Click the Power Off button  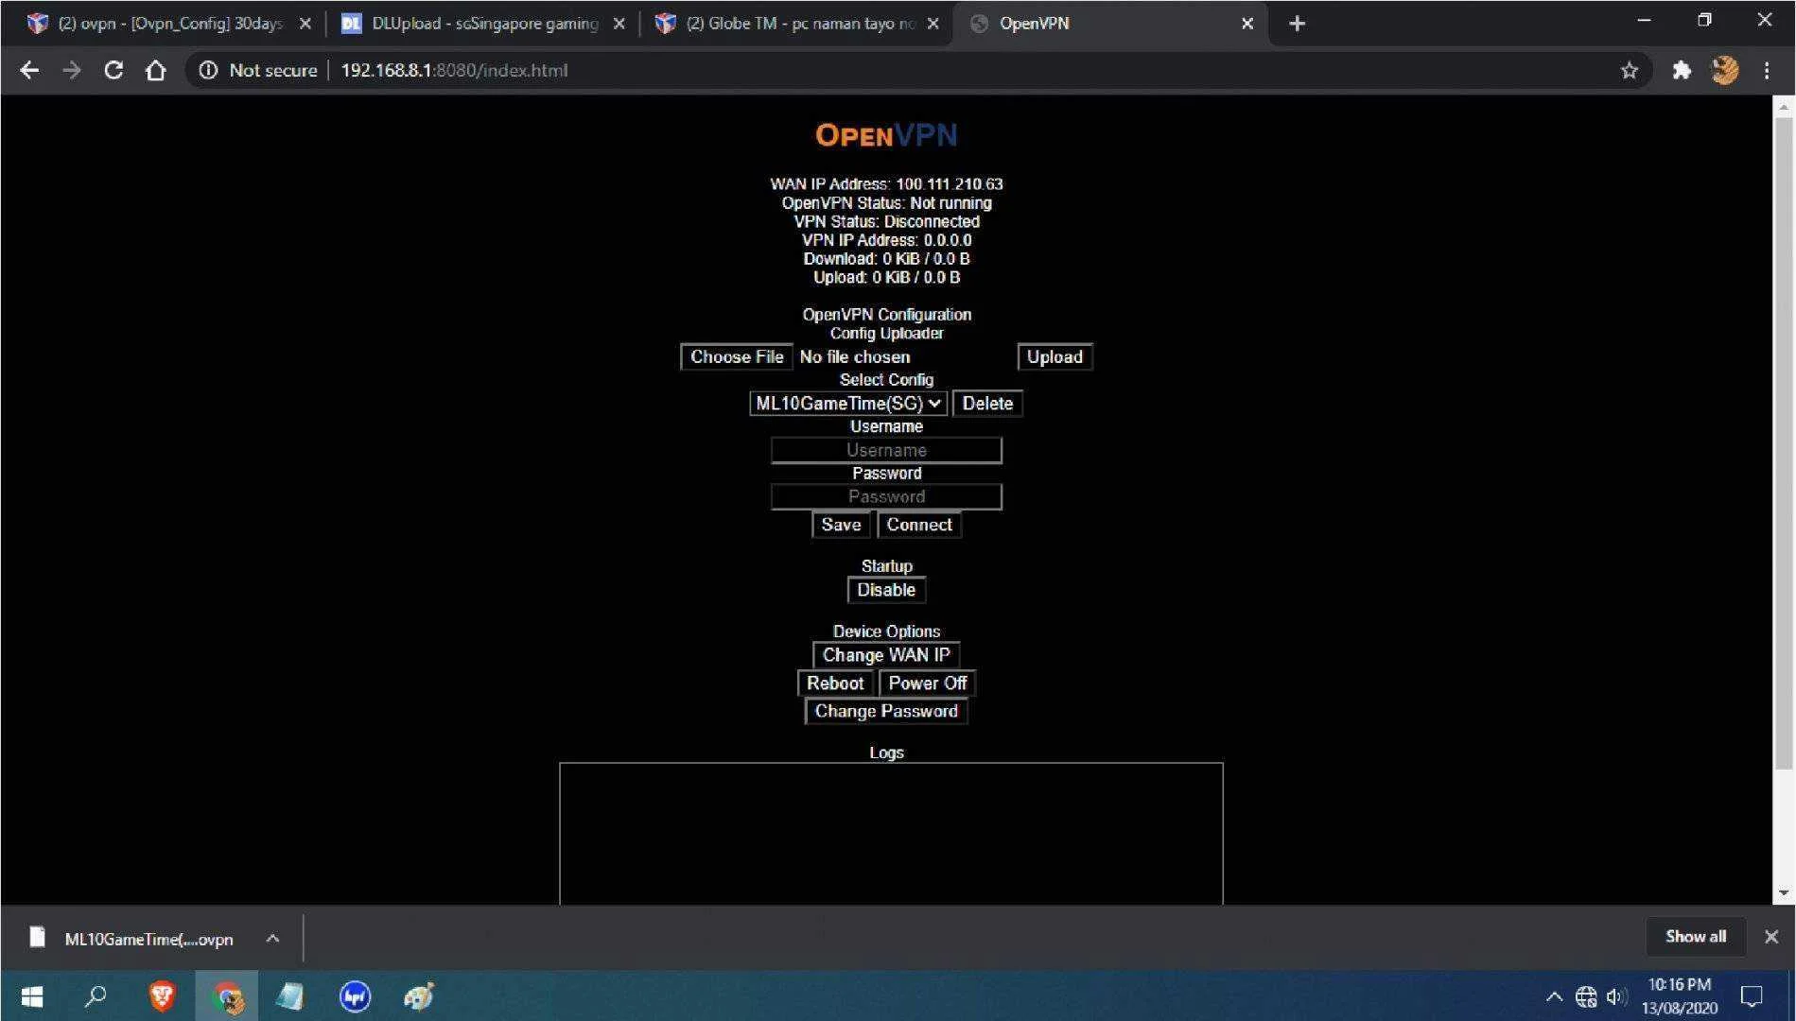pos(928,684)
